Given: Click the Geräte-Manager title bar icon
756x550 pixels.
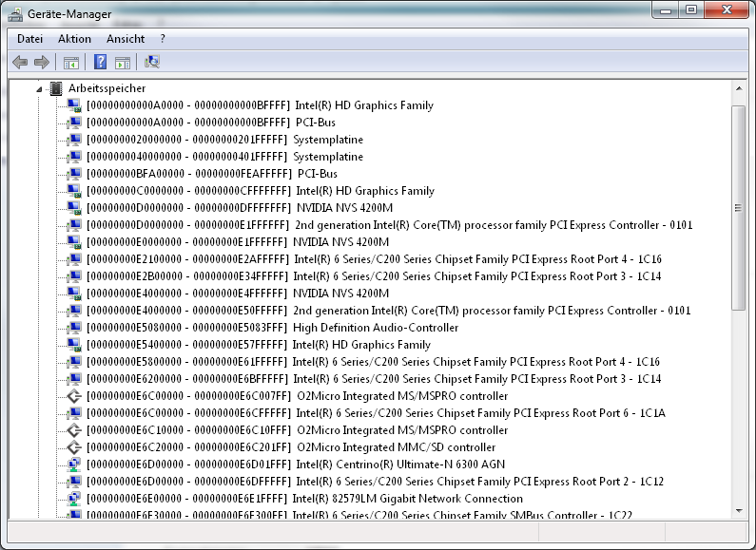Looking at the screenshot, I should (x=15, y=14).
